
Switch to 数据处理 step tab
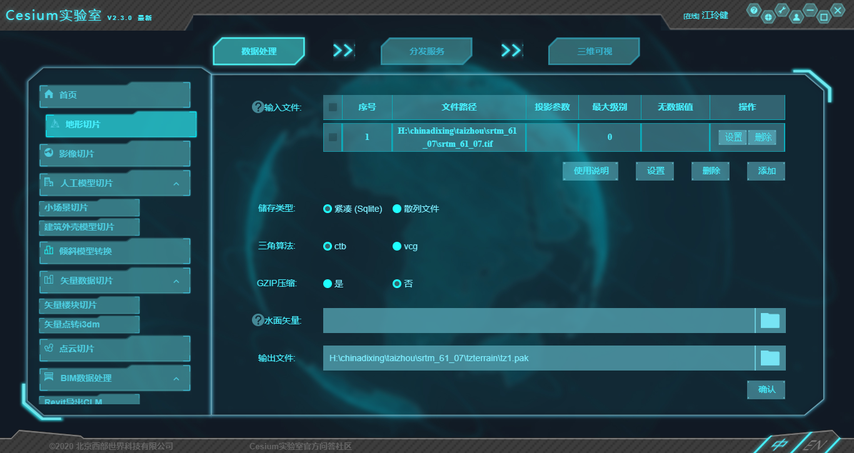[259, 51]
